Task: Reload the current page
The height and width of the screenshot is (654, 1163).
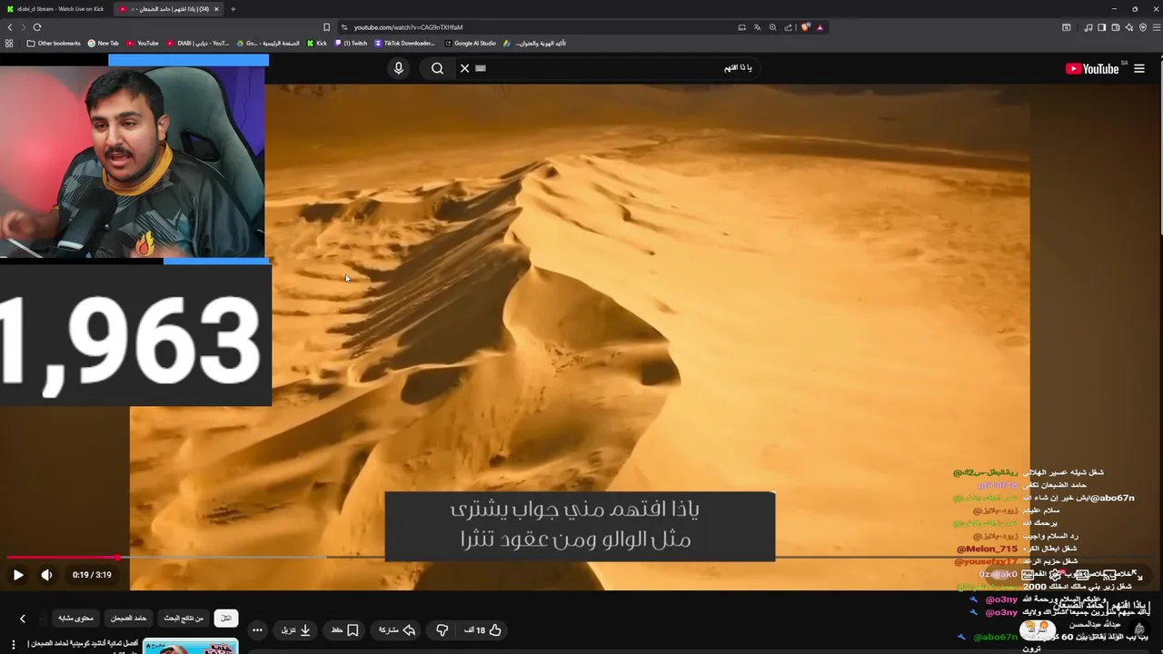Action: point(37,27)
